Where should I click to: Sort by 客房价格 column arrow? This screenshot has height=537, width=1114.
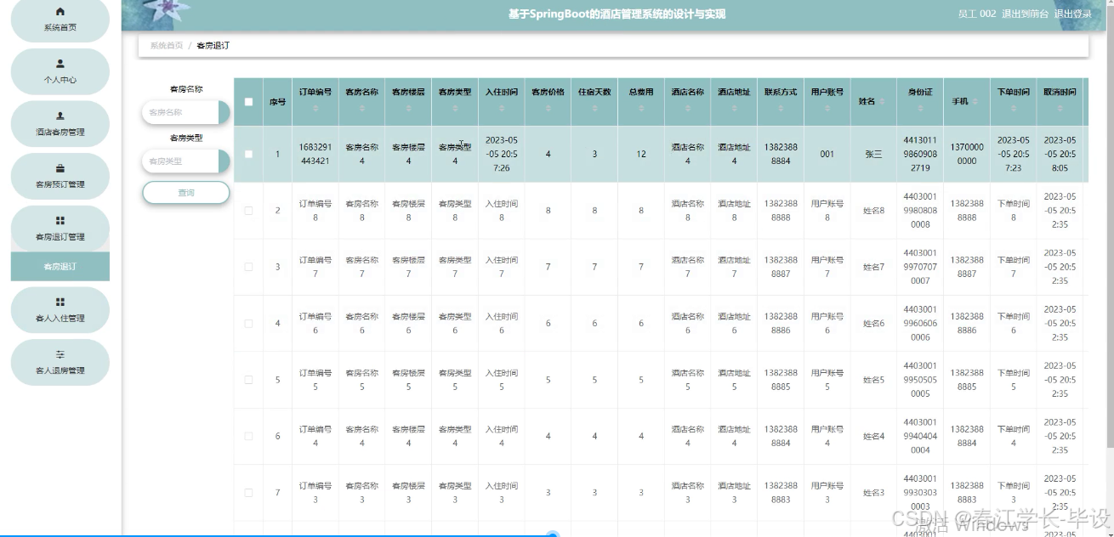point(548,109)
